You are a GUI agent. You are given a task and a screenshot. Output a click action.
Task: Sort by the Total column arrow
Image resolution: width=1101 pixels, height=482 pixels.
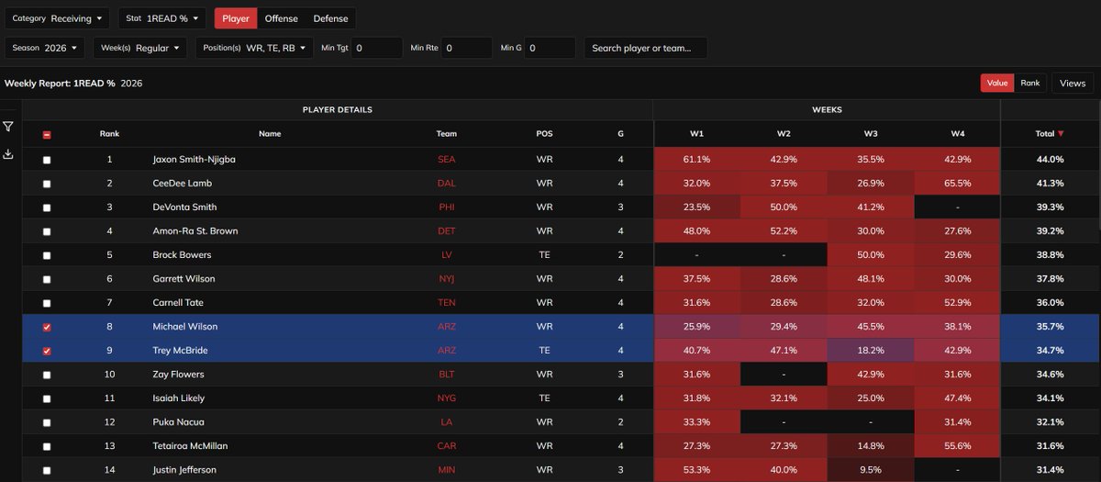coord(1062,134)
